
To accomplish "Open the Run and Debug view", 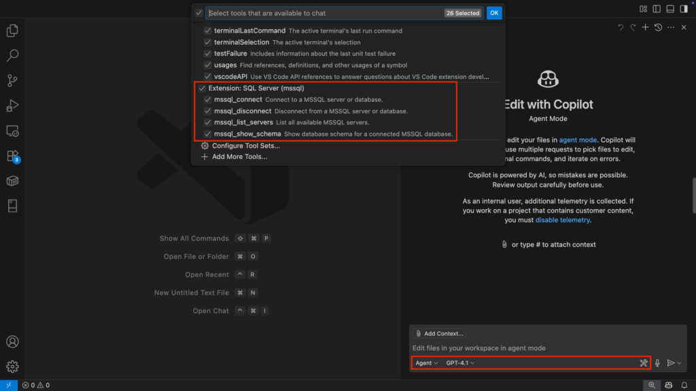I will (12, 106).
